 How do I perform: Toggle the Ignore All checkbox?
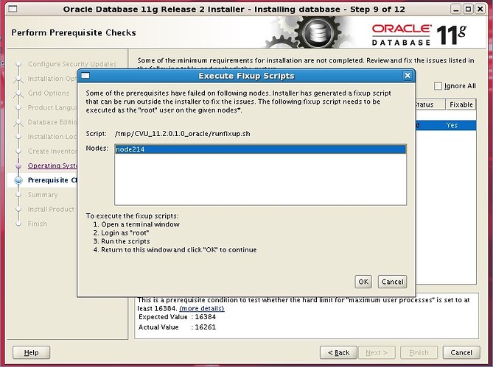pos(439,86)
